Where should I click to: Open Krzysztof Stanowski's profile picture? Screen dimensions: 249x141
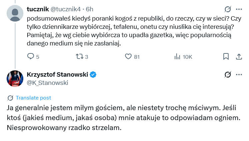tap(15, 79)
